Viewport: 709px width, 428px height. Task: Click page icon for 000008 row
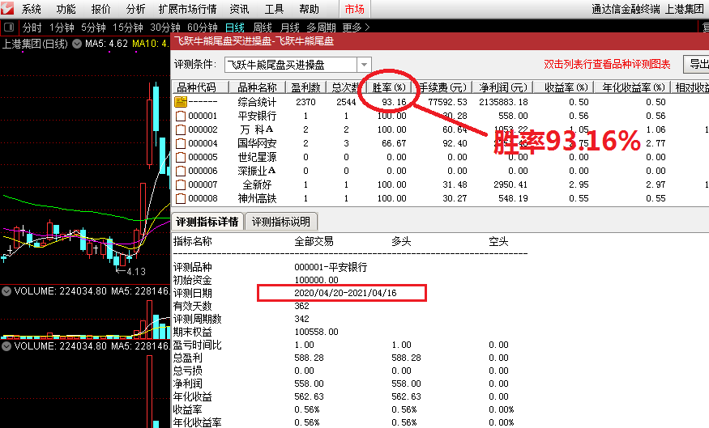pyautogui.click(x=181, y=199)
